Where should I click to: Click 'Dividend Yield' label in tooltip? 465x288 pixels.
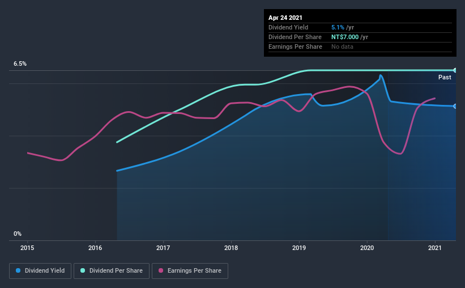(x=288, y=27)
